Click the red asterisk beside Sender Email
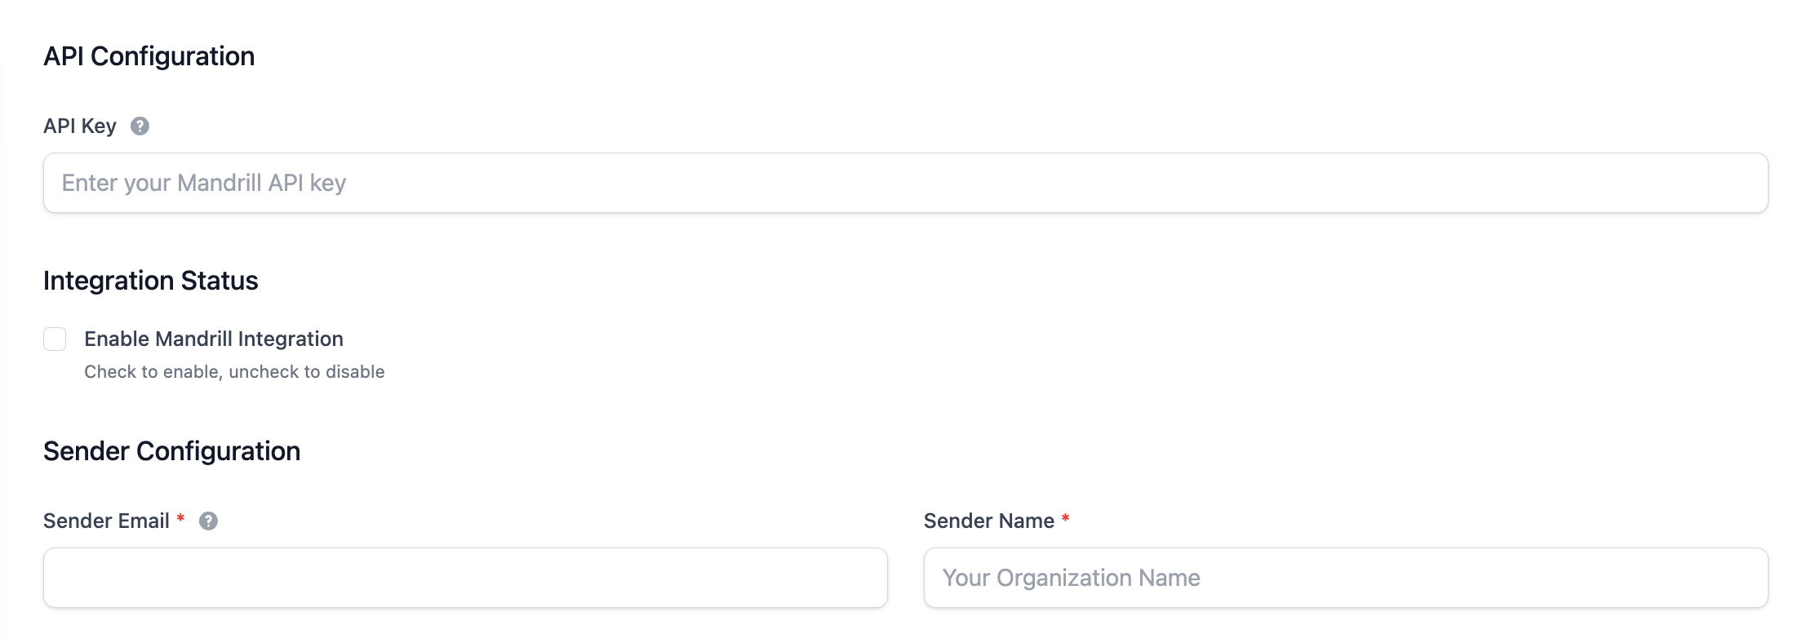The image size is (1807, 643). [180, 519]
